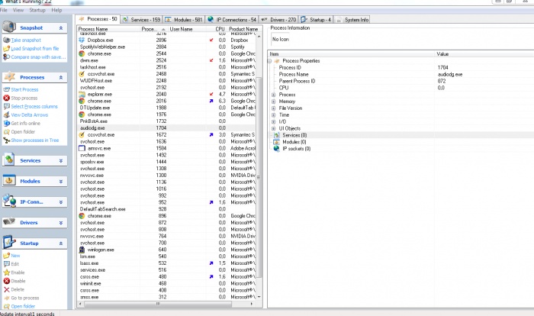The image size is (534, 316).
Task: Collapse the Snapshot sidebar panel chevron
Action: click(x=61, y=28)
